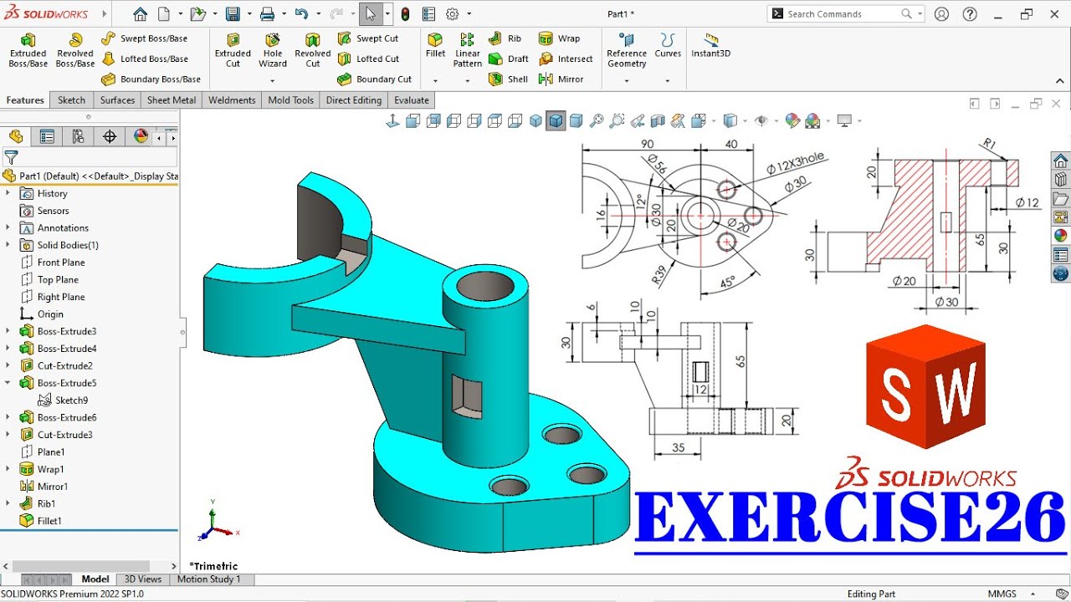Click the Fillet tool

[x=435, y=46]
